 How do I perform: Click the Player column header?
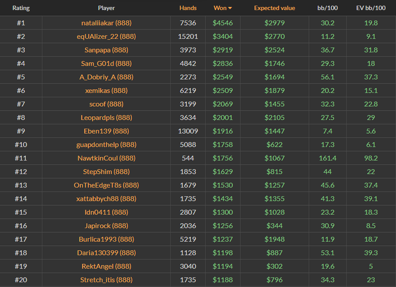(x=106, y=8)
